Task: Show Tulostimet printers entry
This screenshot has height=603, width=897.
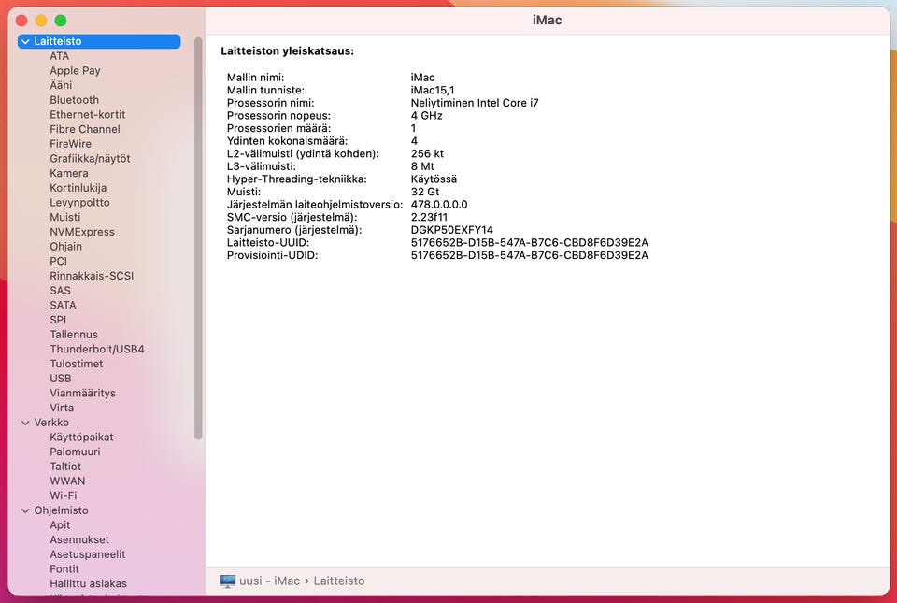Action: [x=76, y=364]
